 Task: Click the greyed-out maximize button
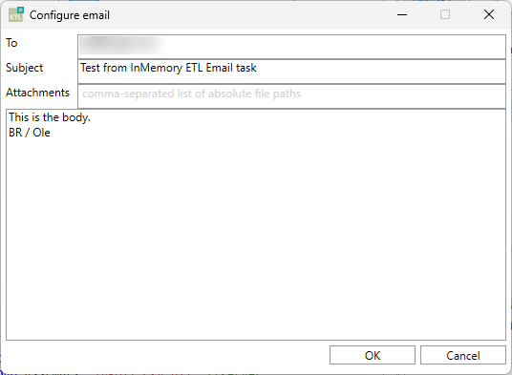pos(445,14)
